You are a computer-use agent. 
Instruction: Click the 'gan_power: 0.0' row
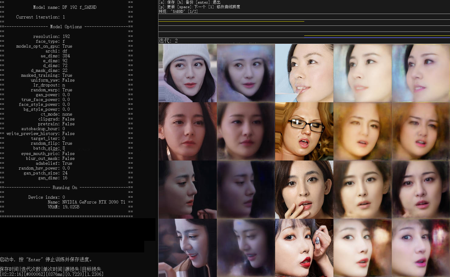[53, 95]
